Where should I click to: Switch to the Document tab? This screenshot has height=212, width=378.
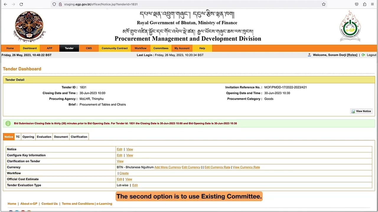[x=61, y=137]
